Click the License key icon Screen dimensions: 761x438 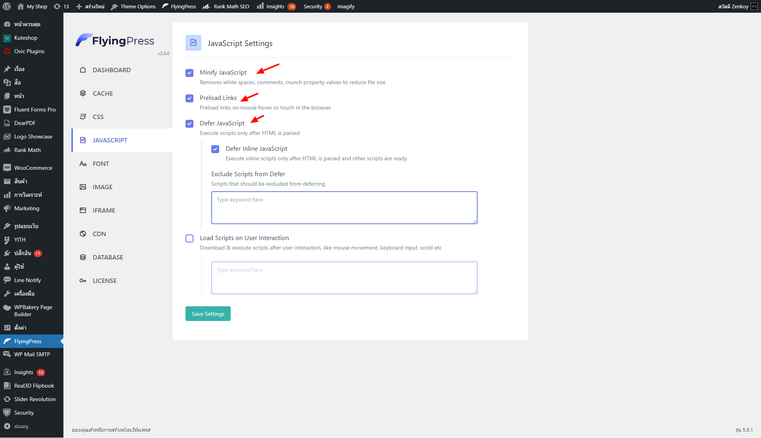point(83,280)
